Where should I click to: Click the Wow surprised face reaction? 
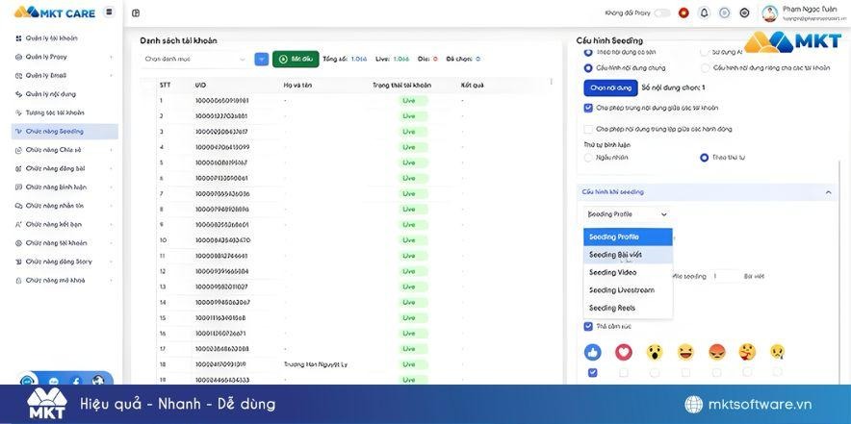click(x=654, y=352)
